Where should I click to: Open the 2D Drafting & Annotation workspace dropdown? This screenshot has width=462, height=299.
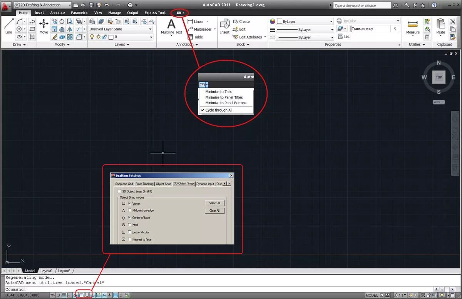point(42,5)
